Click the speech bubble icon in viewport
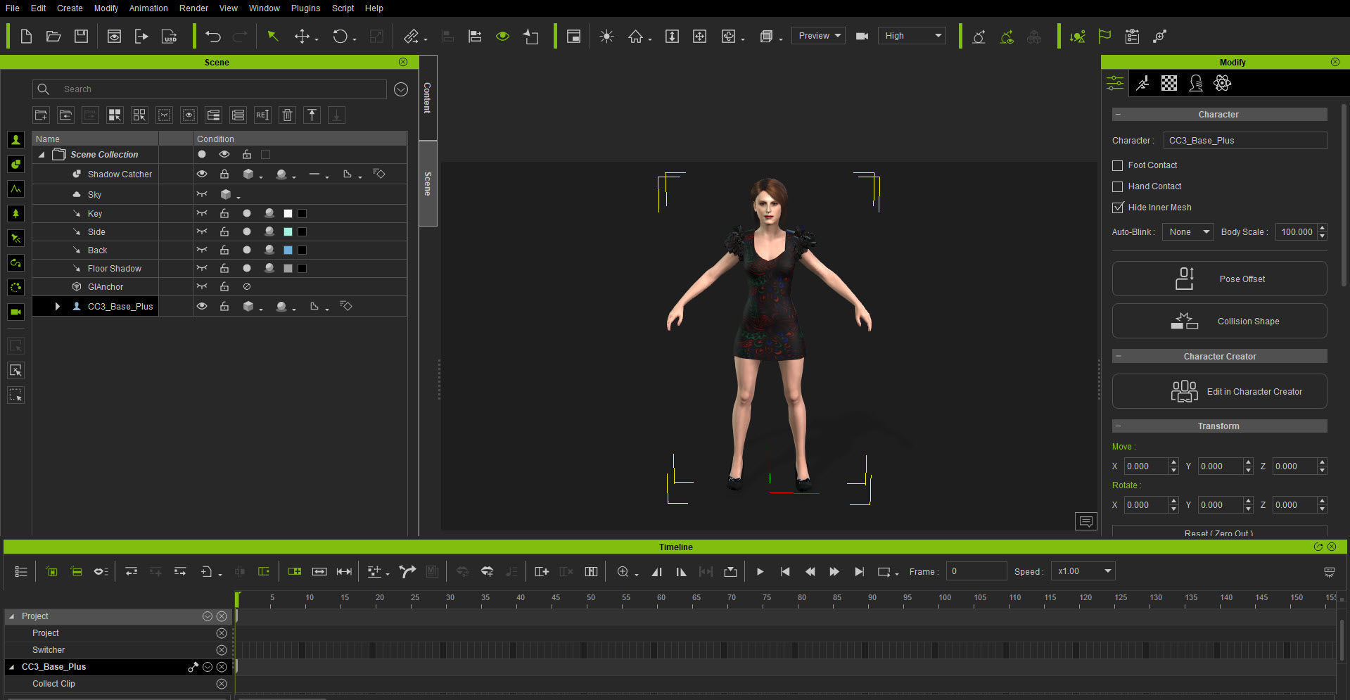Screen dimensions: 1350x700 (x=1086, y=521)
